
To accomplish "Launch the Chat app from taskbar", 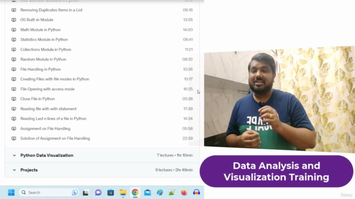I will point(98,192).
